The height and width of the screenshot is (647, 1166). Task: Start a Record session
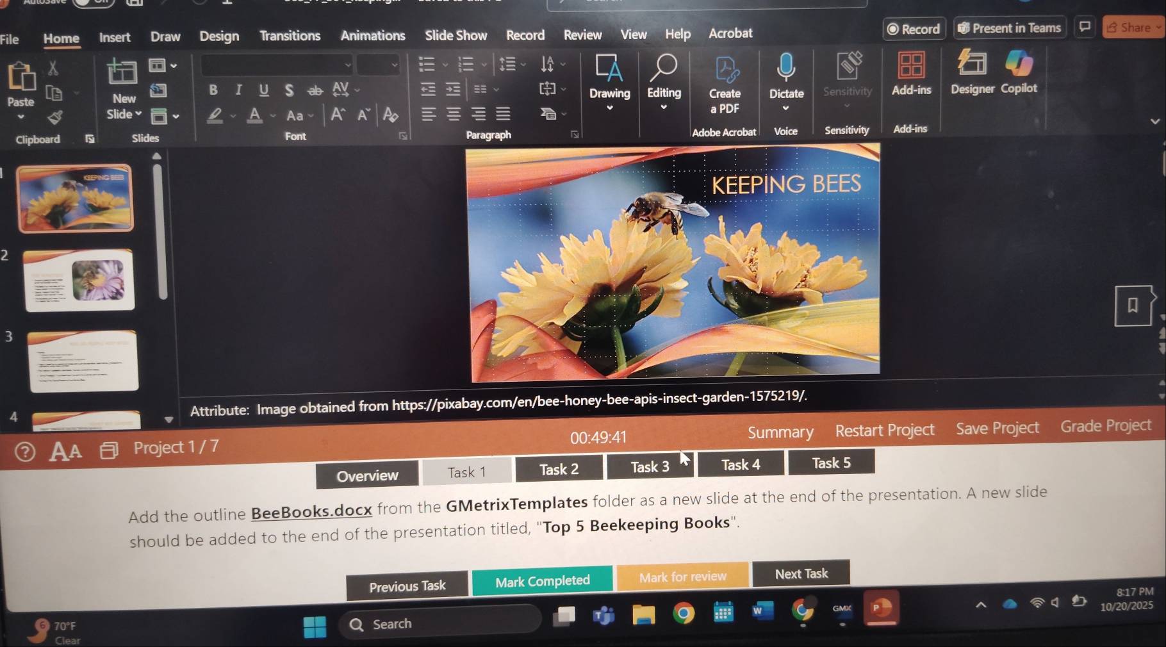coord(914,29)
